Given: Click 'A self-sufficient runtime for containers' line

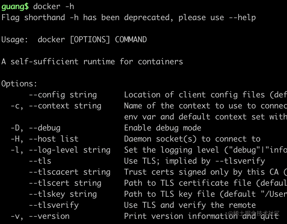Looking at the screenshot, I should coord(92,62).
